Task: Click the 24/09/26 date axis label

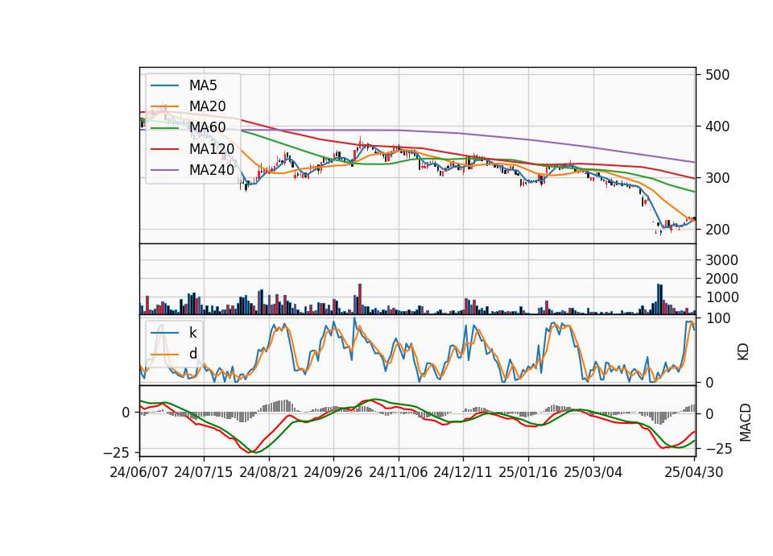Action: pyautogui.click(x=333, y=472)
